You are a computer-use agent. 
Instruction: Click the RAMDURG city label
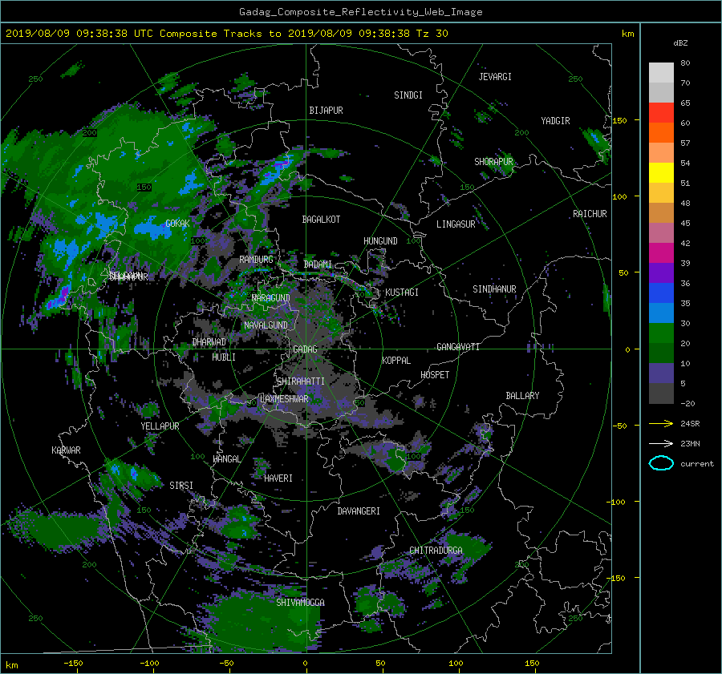(256, 260)
